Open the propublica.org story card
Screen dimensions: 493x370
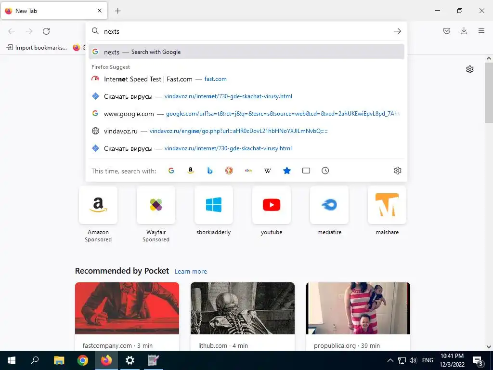[x=358, y=316]
